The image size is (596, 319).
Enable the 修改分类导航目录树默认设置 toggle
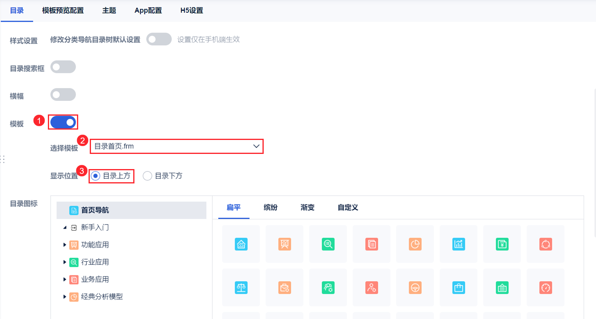pyautogui.click(x=159, y=39)
